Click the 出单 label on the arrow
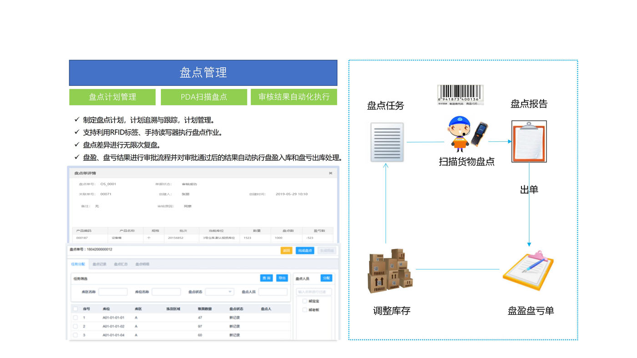The image size is (637, 358). pyautogui.click(x=529, y=189)
